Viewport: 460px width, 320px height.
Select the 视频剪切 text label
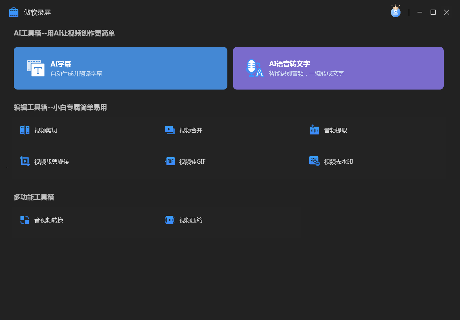pos(46,130)
